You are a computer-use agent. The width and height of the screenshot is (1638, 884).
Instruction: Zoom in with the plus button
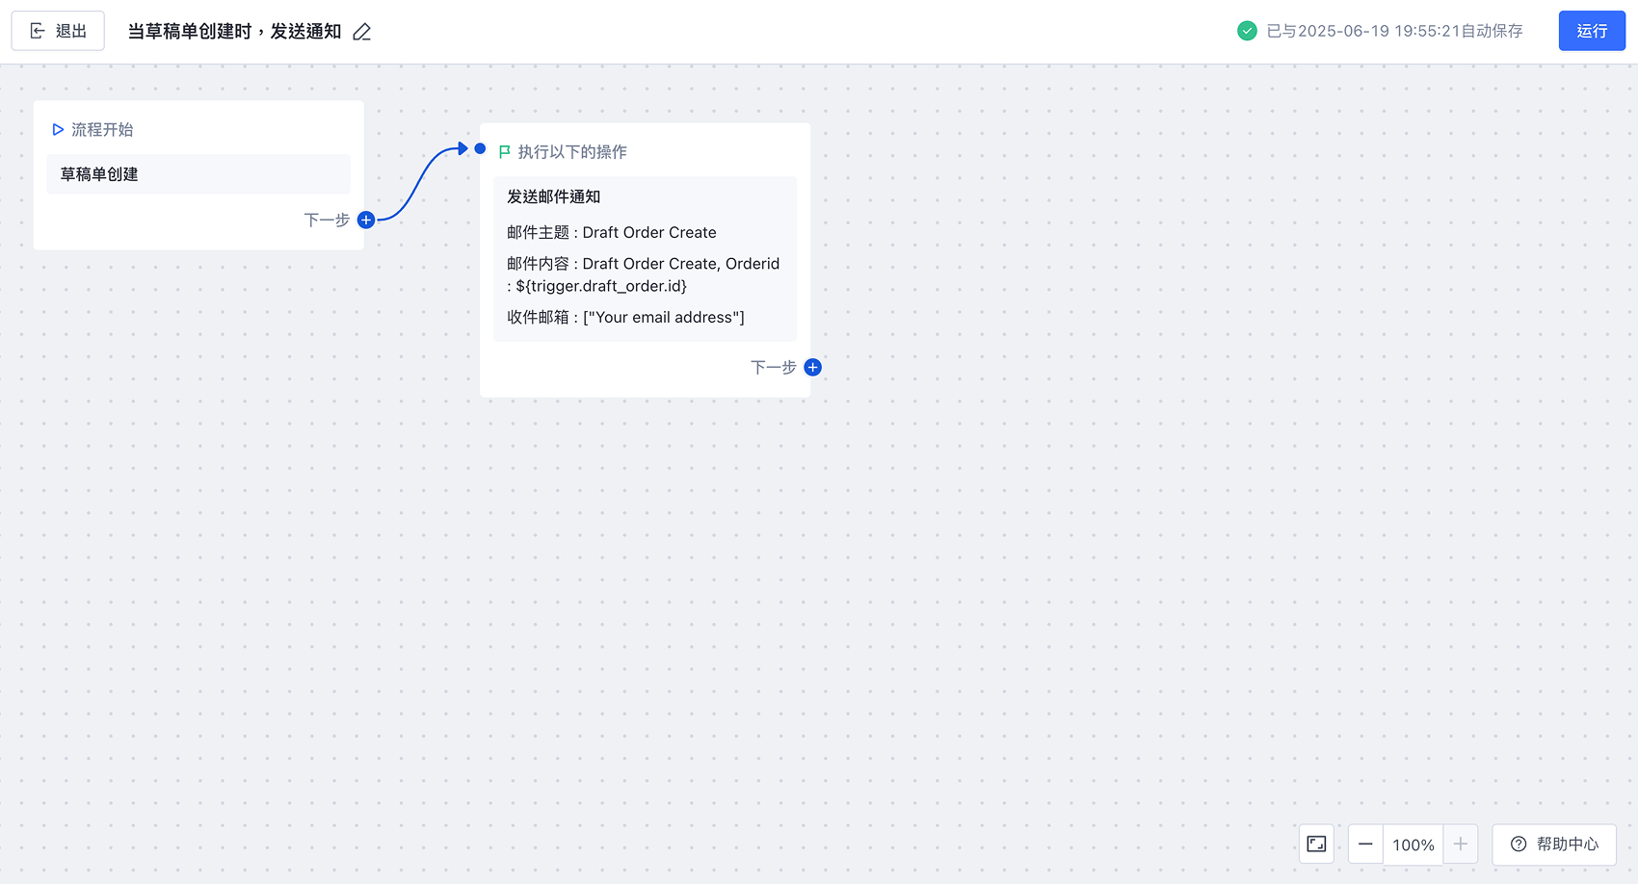pyautogui.click(x=1461, y=845)
